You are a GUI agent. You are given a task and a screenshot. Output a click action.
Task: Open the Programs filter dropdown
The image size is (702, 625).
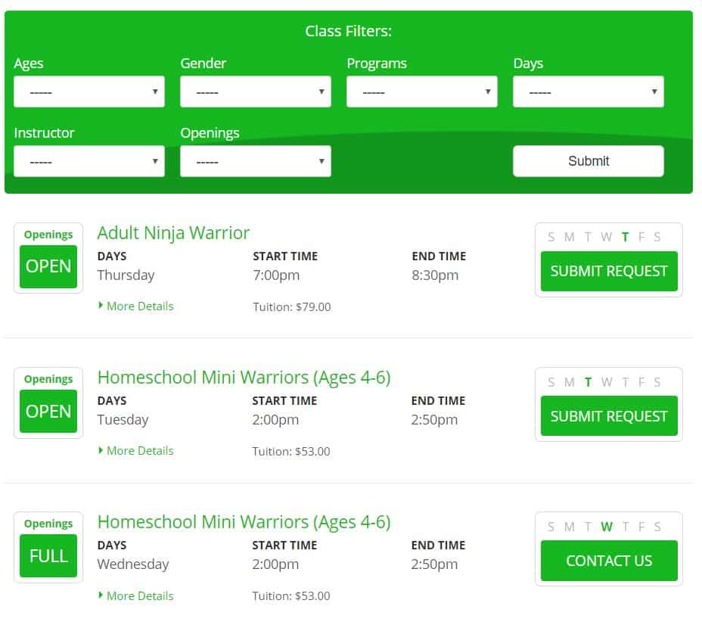pyautogui.click(x=422, y=92)
